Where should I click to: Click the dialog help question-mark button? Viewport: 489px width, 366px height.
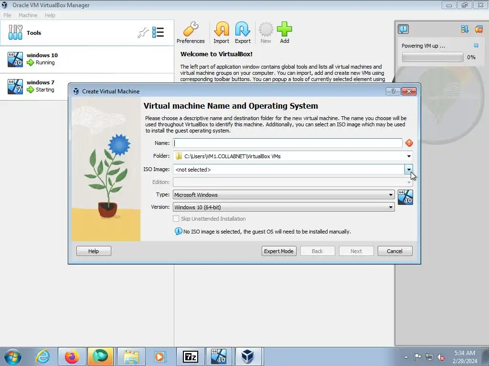point(393,91)
